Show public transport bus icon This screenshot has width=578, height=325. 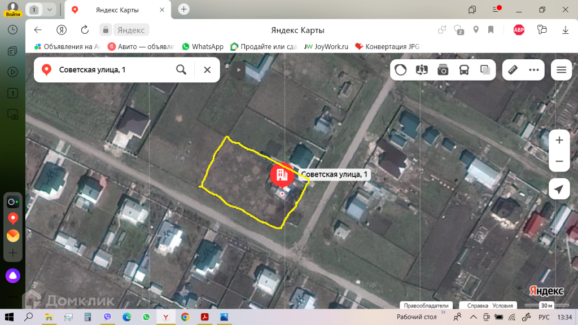(464, 69)
